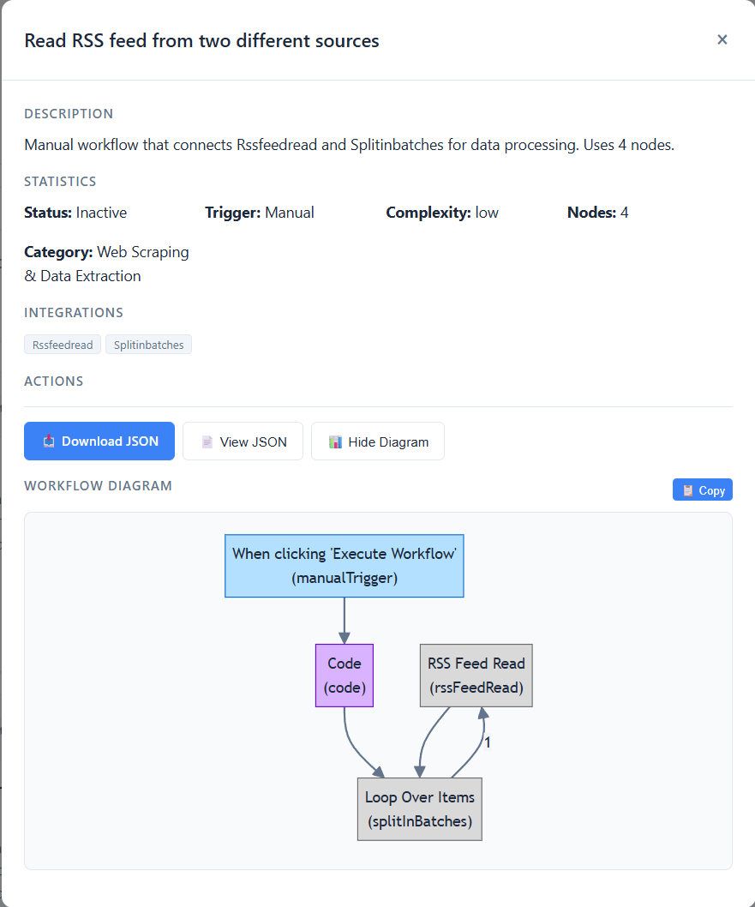Select the purple Code node

click(x=344, y=676)
